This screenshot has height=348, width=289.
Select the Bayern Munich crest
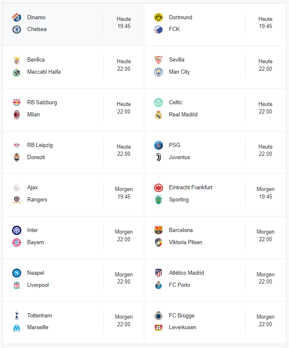click(17, 242)
